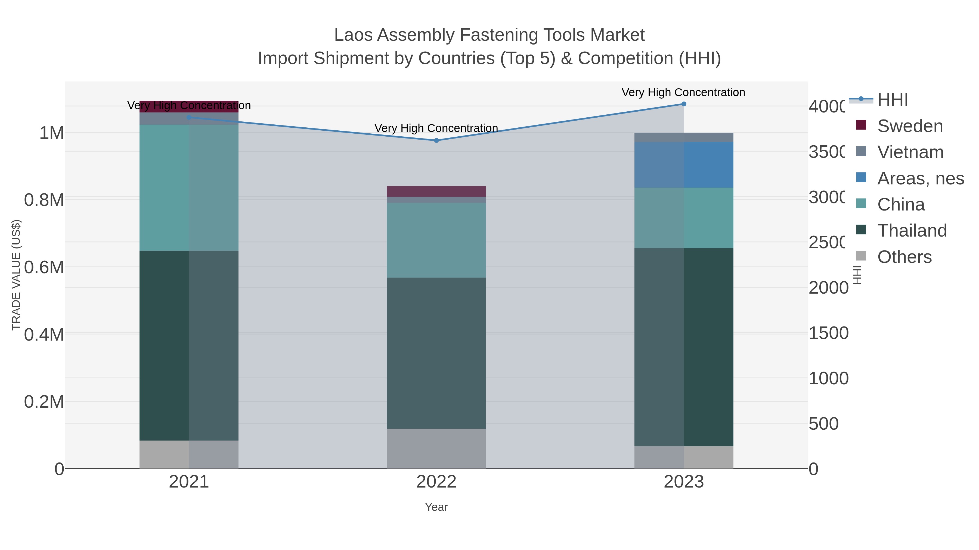This screenshot has width=979, height=550.
Task: Select the 2022 Thailand bar segment
Action: (436, 353)
